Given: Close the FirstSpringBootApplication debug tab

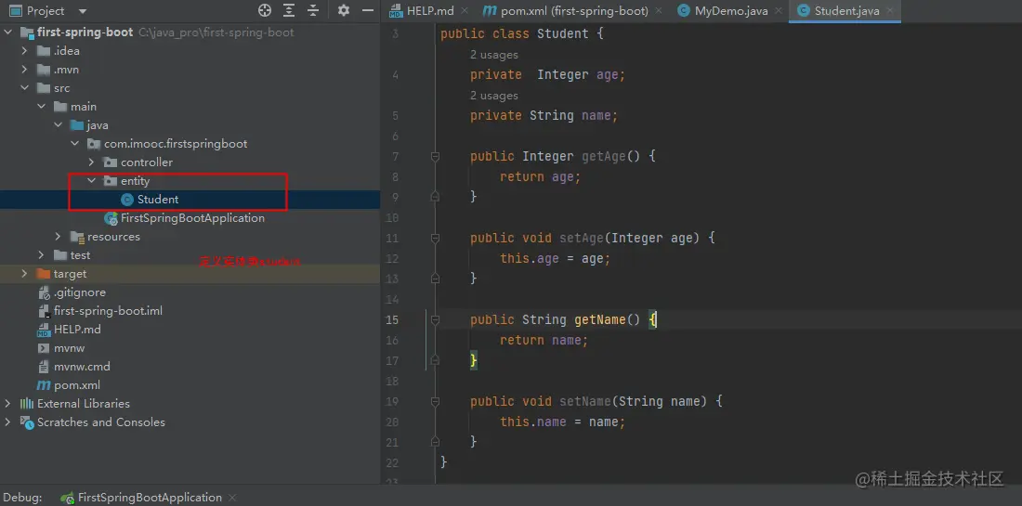Looking at the screenshot, I should pos(232,498).
